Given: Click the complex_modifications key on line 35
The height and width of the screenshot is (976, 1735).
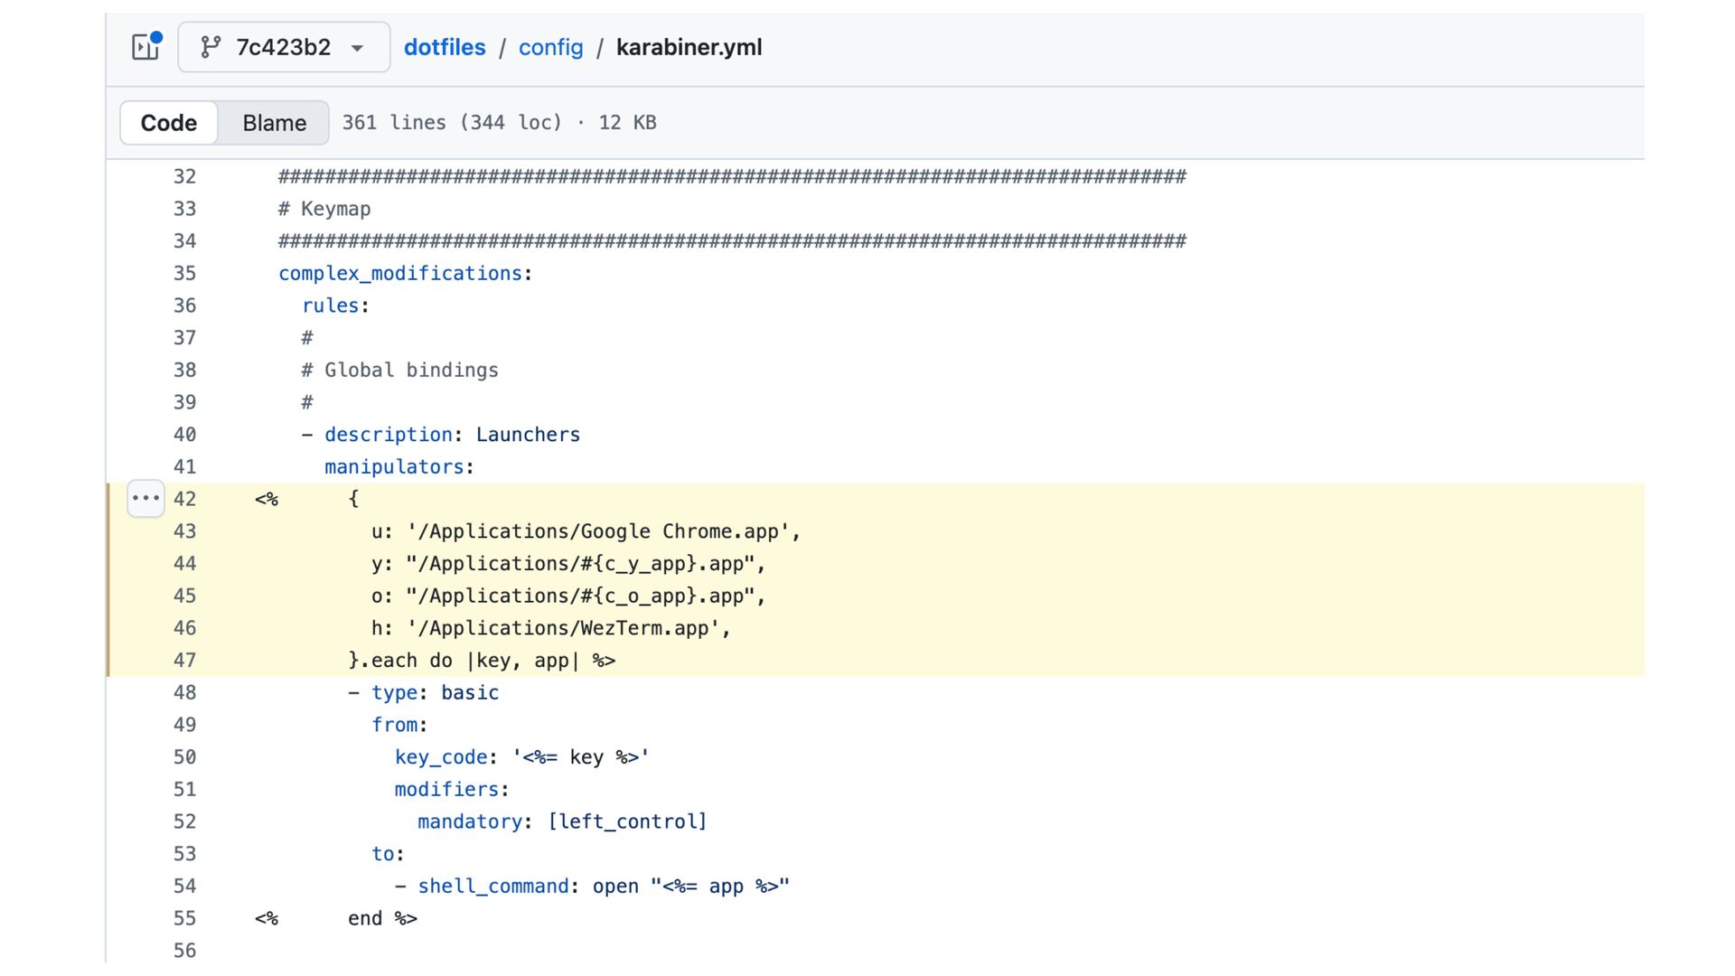Looking at the screenshot, I should pyautogui.click(x=399, y=273).
